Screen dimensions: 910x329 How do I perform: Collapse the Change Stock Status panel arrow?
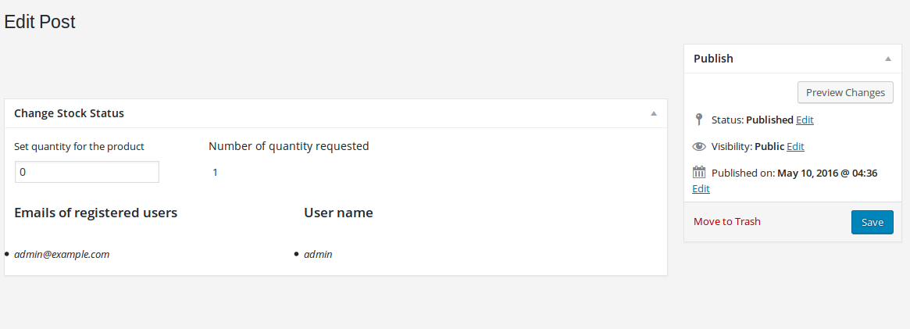tap(654, 114)
